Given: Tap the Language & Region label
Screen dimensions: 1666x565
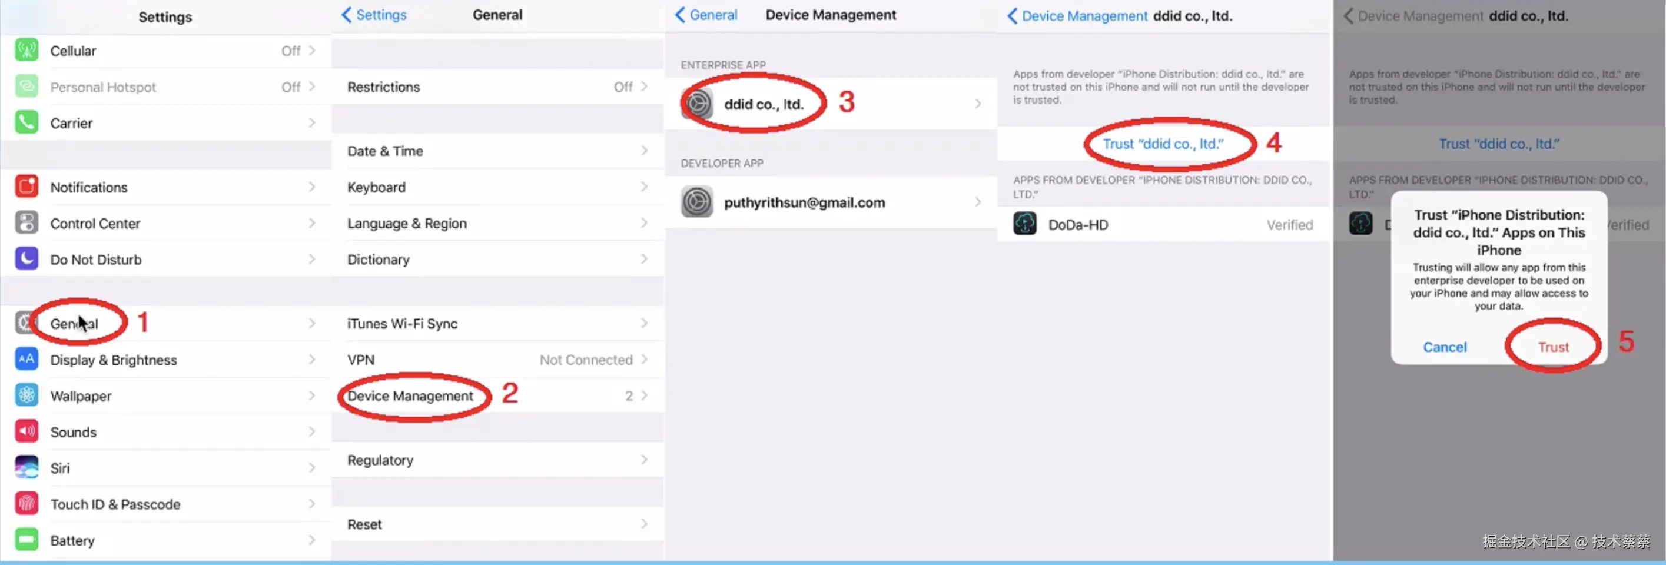Looking at the screenshot, I should 407,223.
